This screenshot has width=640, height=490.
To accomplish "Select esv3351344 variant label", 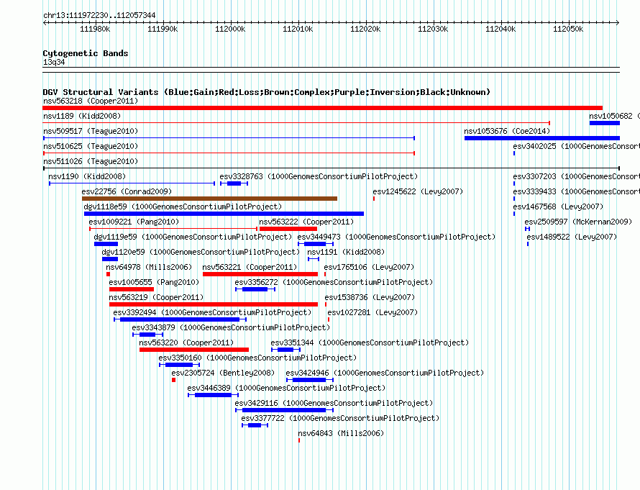I will [370, 342].
